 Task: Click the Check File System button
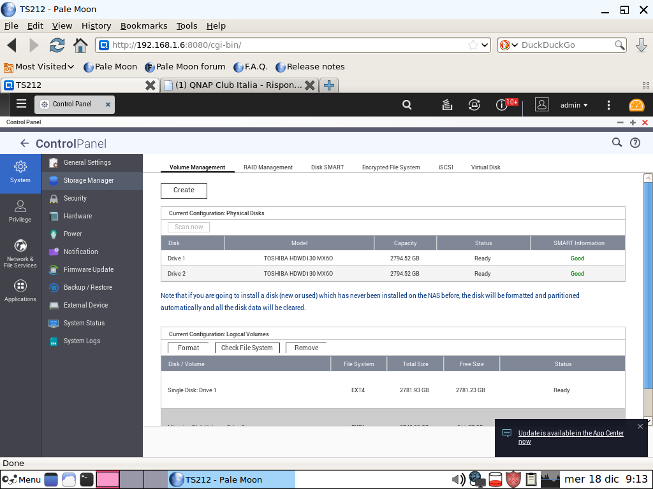247,348
